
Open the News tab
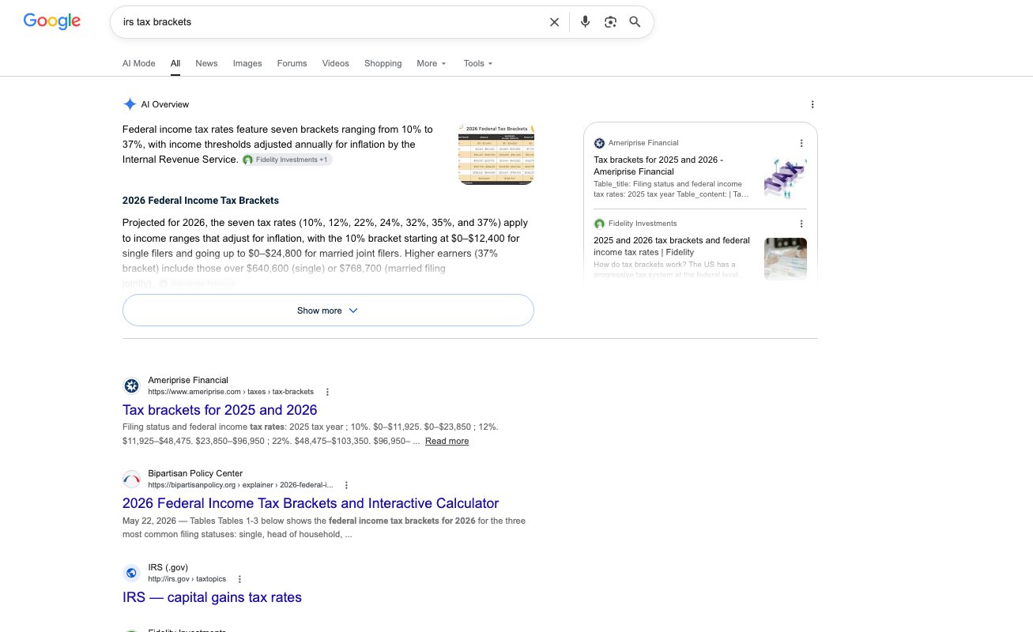coord(206,63)
